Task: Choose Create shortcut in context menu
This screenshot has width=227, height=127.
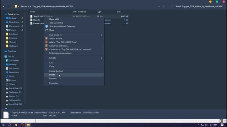Action: pyautogui.click(x=56, y=71)
